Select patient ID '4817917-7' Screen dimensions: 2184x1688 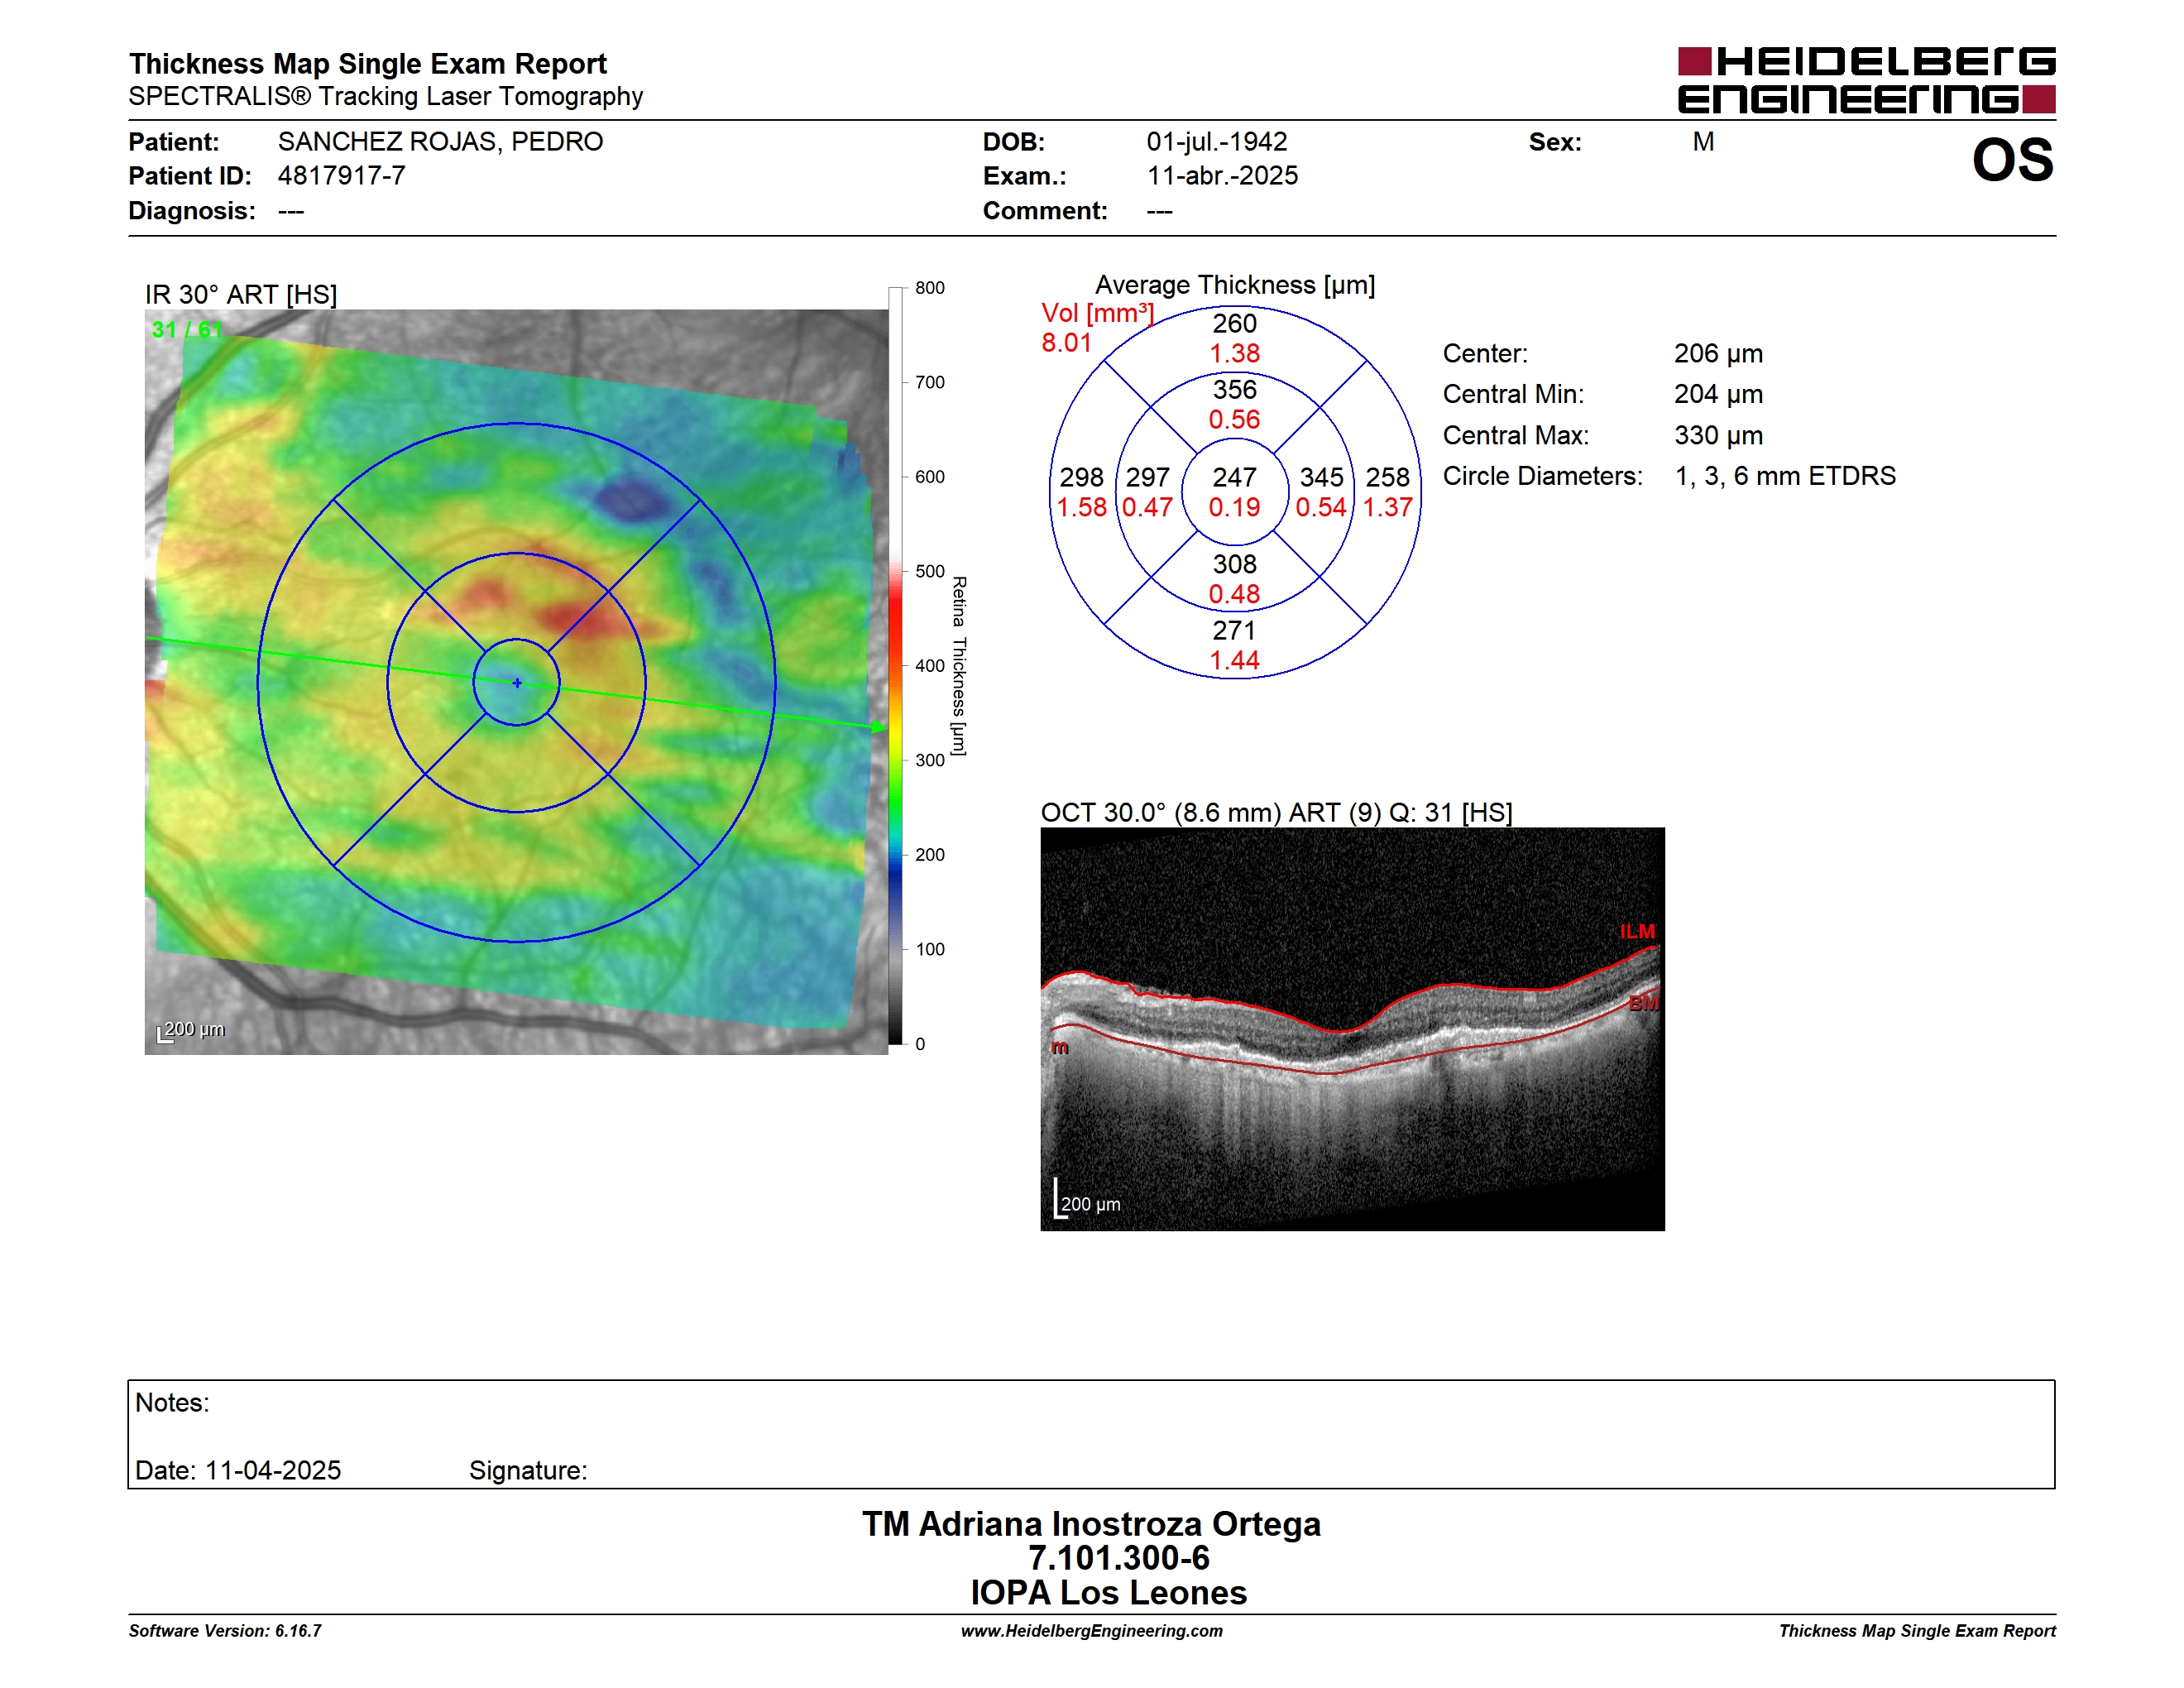(x=342, y=176)
